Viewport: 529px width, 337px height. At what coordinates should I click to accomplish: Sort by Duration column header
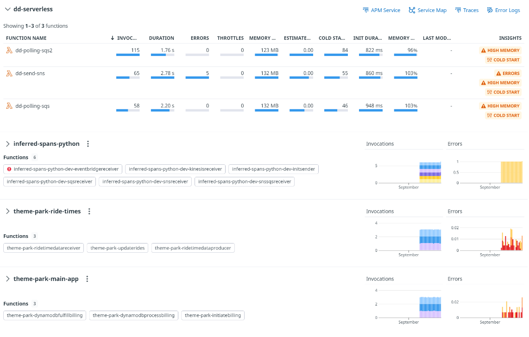pos(162,38)
